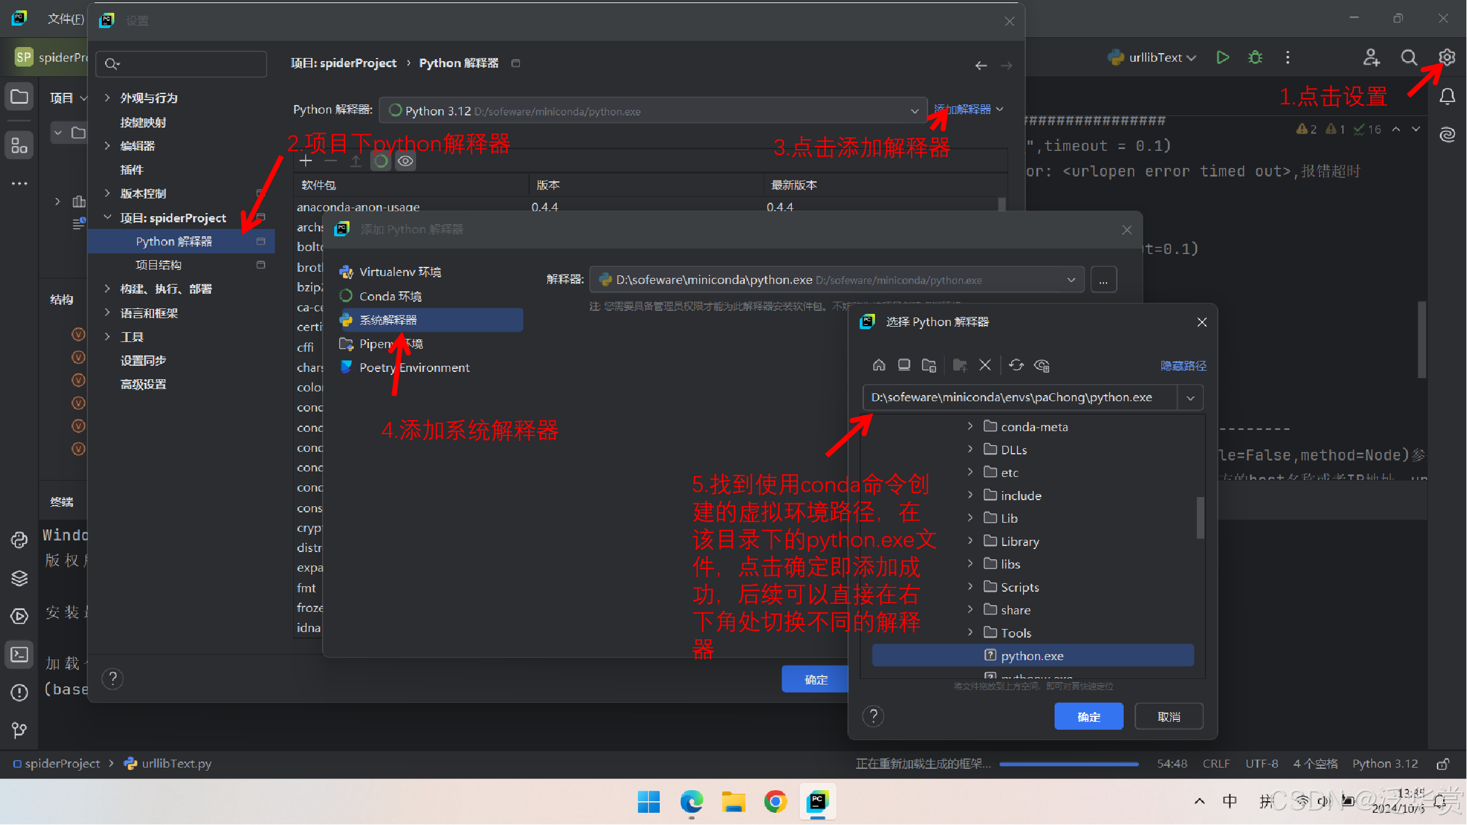Expand the conda-meta folder
Screen dimensions: 1467x825
(x=970, y=426)
